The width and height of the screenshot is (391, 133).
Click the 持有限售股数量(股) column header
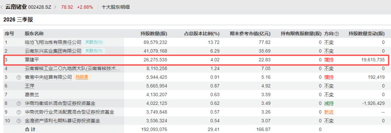pyautogui.click(x=301, y=34)
